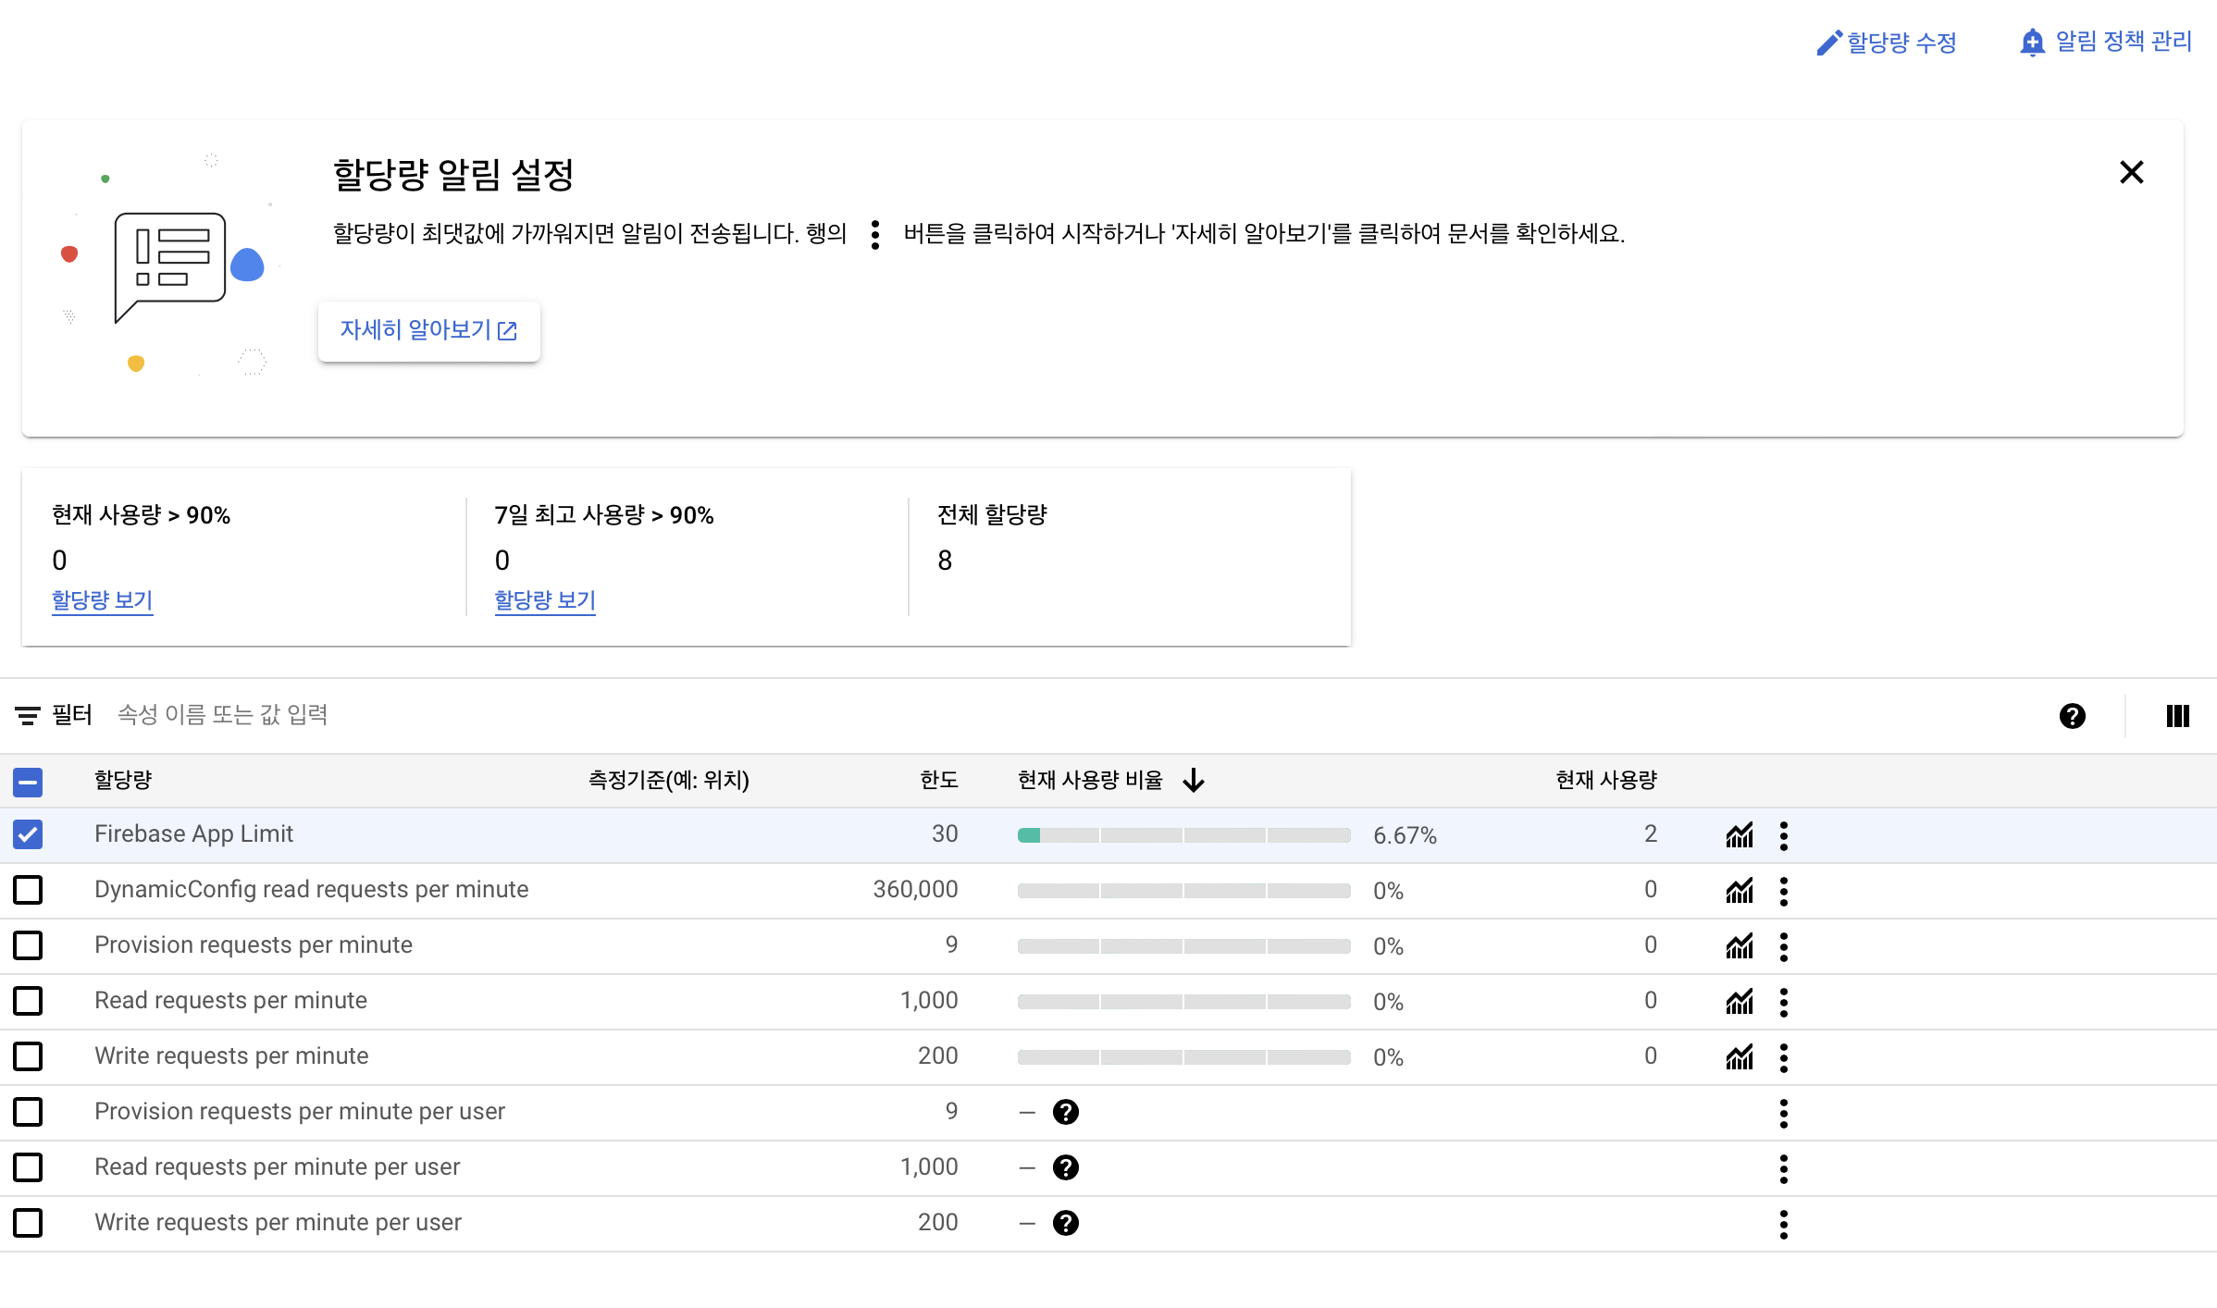This screenshot has height=1308, width=2217.
Task: Open more actions menu for Firebase App Limit
Action: pos(1783,835)
